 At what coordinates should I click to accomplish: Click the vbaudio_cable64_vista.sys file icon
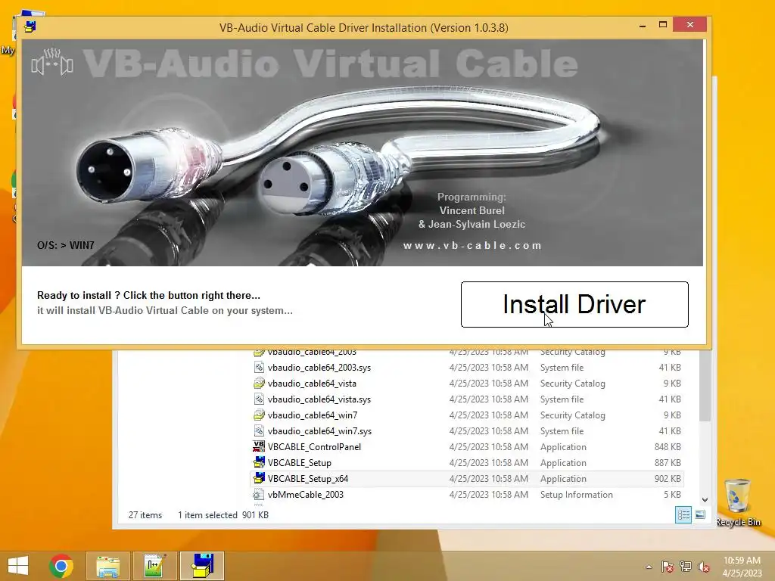pyautogui.click(x=259, y=399)
